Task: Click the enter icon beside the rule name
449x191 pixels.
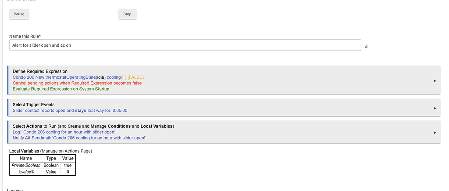Action: point(366,46)
